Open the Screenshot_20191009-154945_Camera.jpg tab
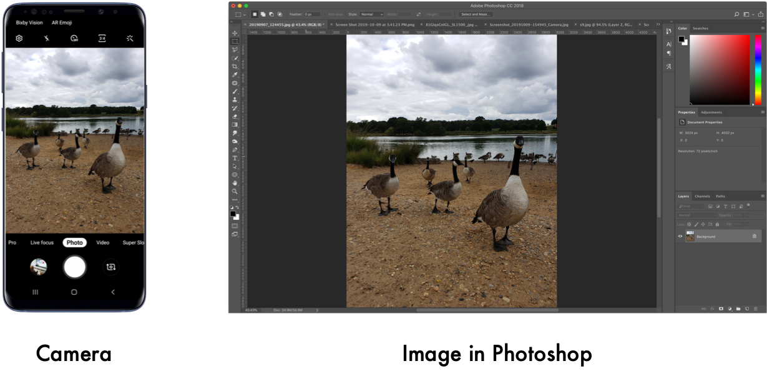The height and width of the screenshot is (376, 767). (529, 24)
